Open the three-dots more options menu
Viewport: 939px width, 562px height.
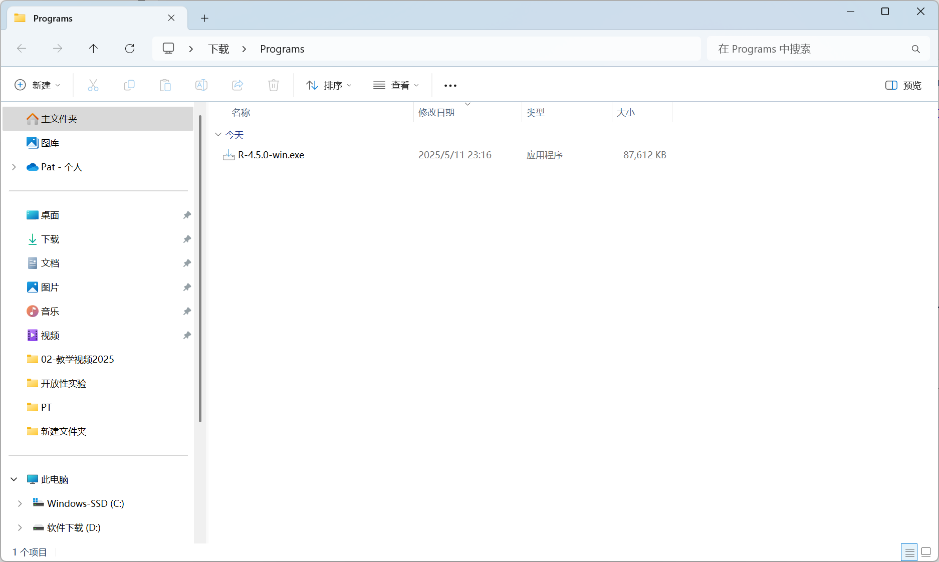point(450,86)
